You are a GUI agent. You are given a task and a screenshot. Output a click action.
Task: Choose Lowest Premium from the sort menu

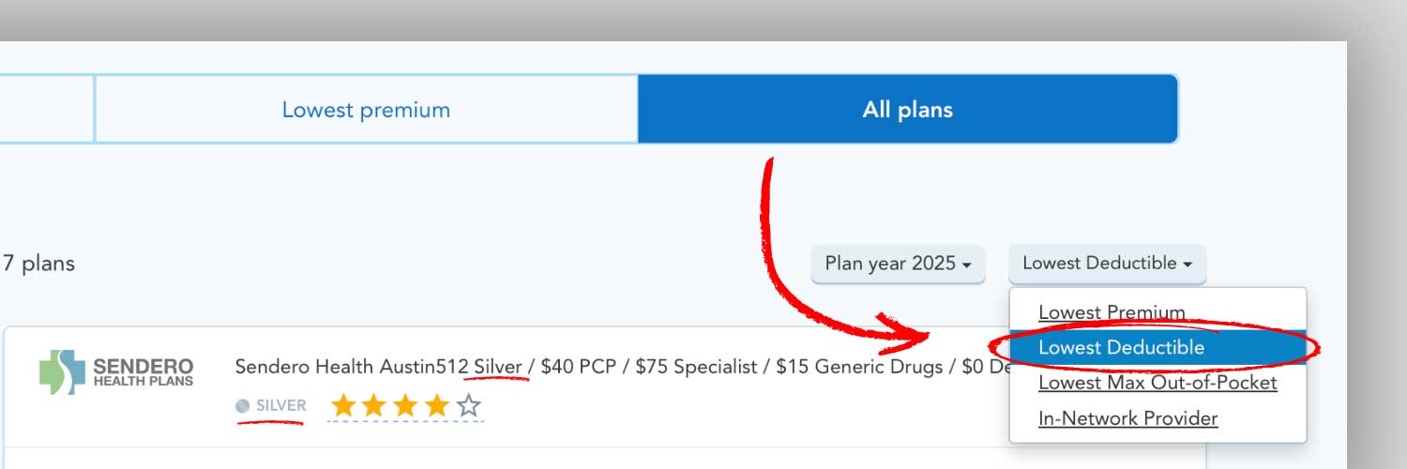(x=1112, y=312)
